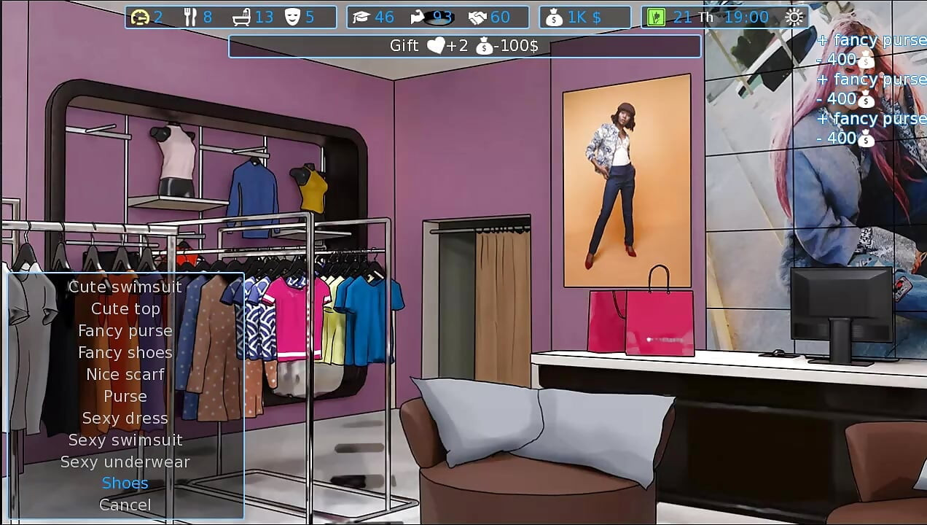Click the flexed arm strength icon

pyautogui.click(x=418, y=17)
